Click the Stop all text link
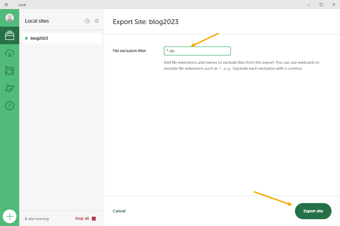340x226 pixels. click(x=82, y=218)
